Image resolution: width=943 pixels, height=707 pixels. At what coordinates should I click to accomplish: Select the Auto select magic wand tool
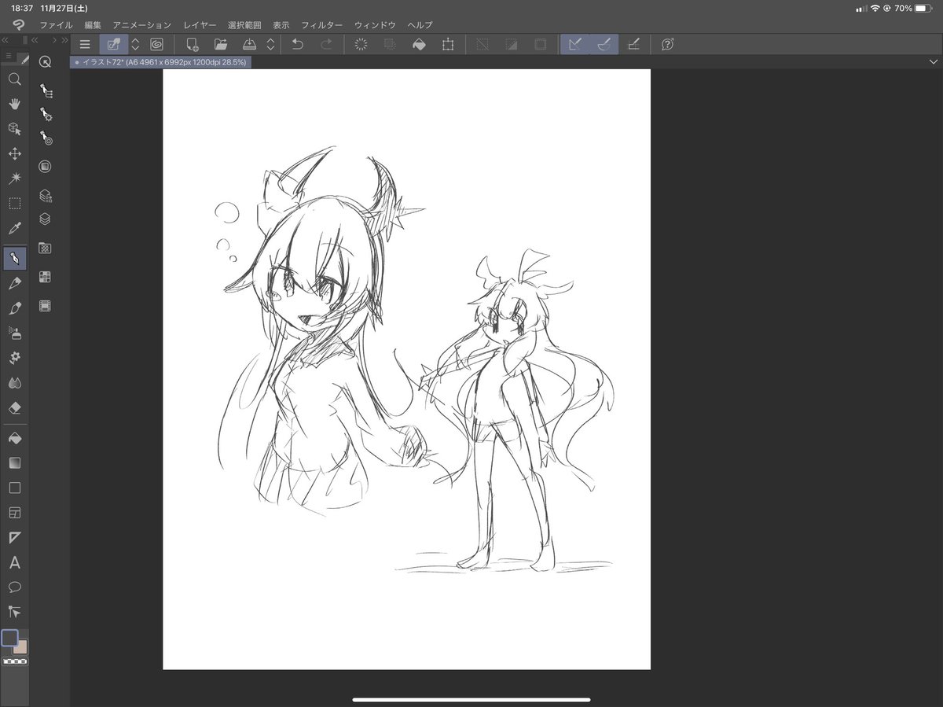[14, 179]
